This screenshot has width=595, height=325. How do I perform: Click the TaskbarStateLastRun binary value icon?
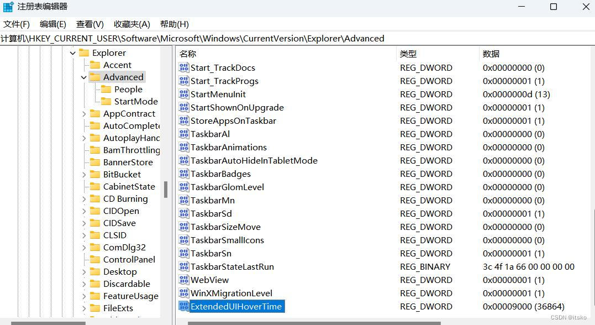[x=184, y=266]
